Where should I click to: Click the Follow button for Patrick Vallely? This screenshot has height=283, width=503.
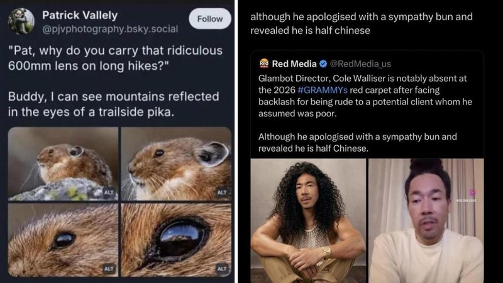coord(210,20)
